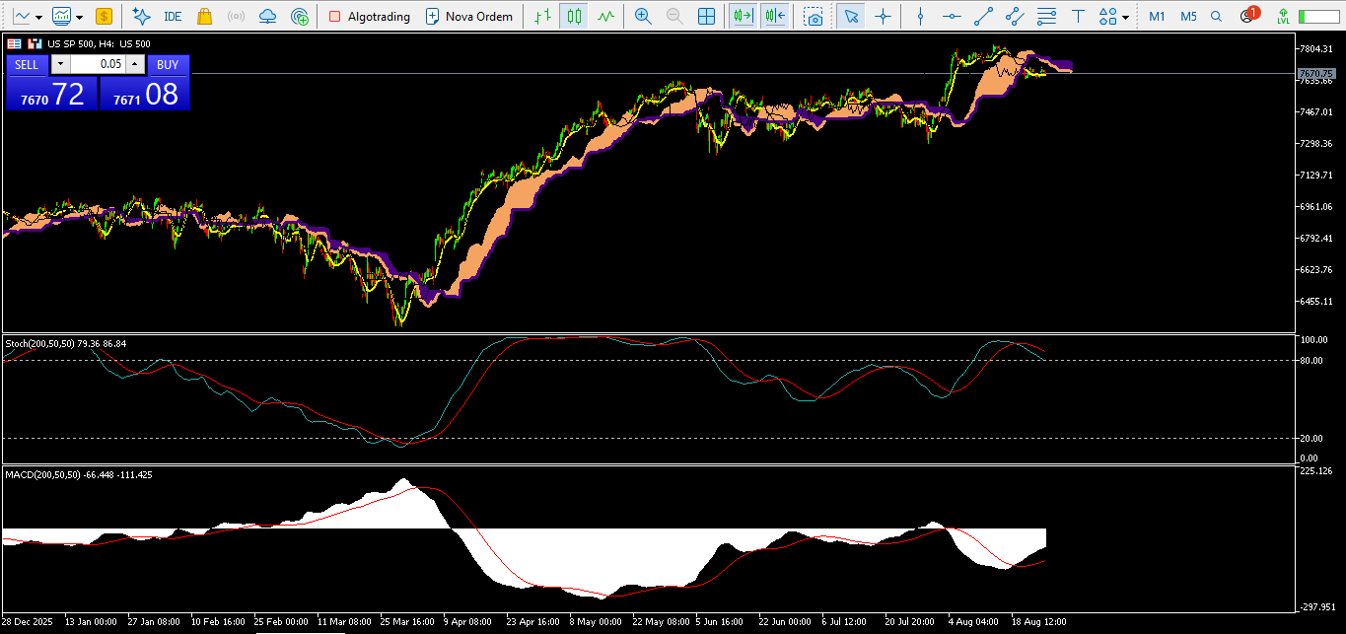Screen dimensions: 1346x634
Task: Select the cursor arrow tool
Action: pyautogui.click(x=851, y=16)
